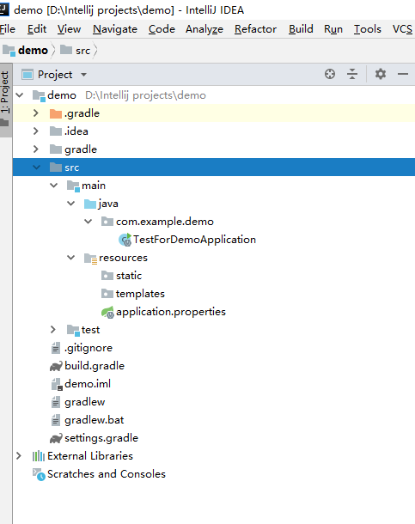Screen dimensions: 415x524
Task: Open the Project view dropdown arrow
Action: coord(83,75)
